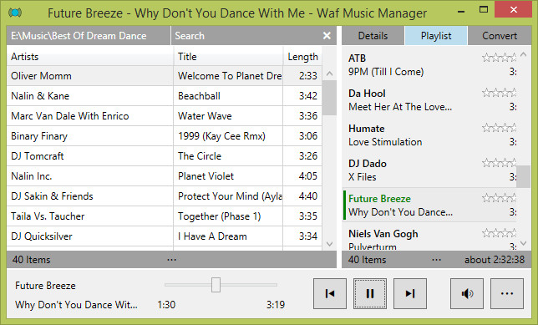Viewport: 538px width, 325px height.
Task: Select Da Hool playlist item
Action: (429, 100)
